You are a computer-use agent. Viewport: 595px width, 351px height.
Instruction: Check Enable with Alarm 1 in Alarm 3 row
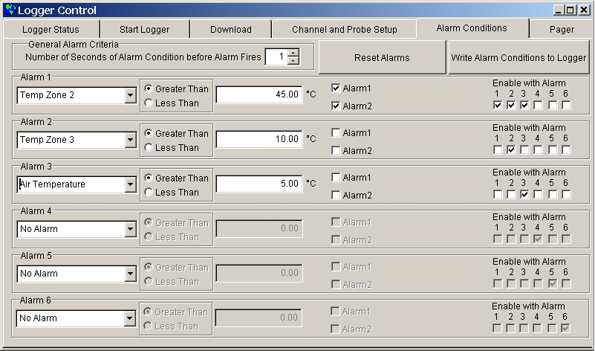(x=498, y=195)
